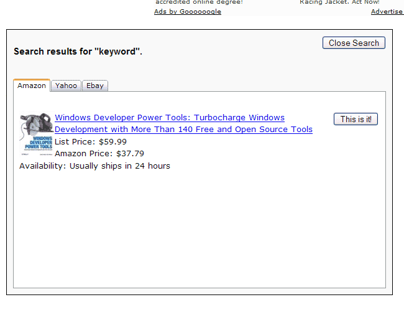Click the This is it! button
This screenshot has width=404, height=310.
(x=356, y=119)
